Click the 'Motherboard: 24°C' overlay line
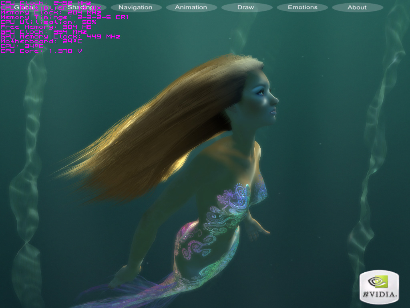Screen dimensions: 410x308 (x=41, y=41)
